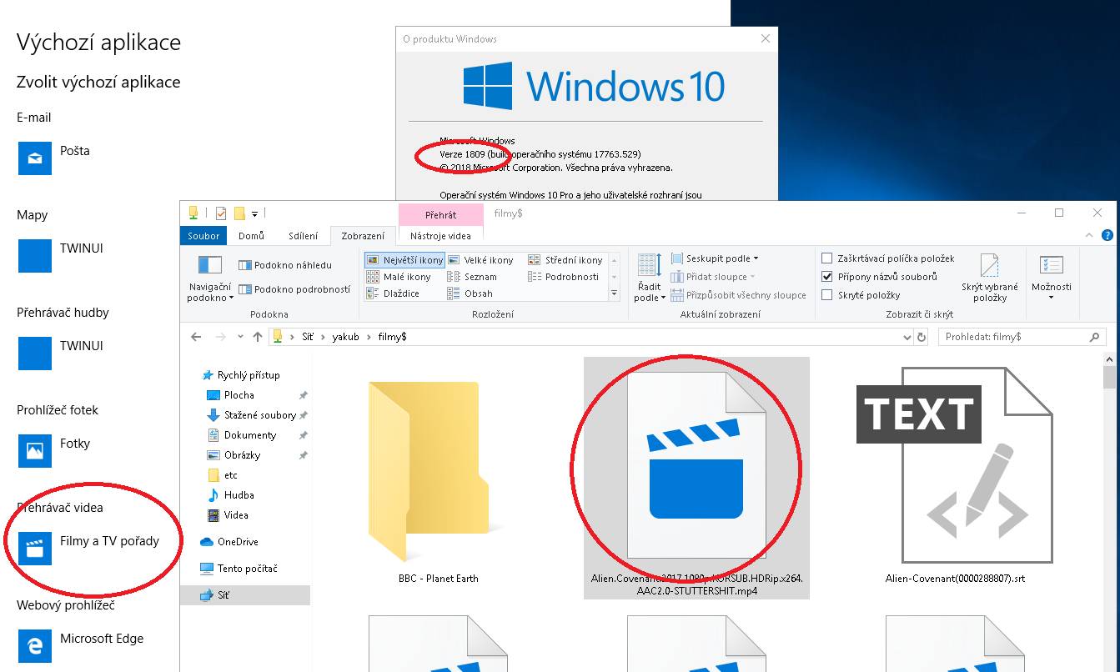Select Střední ikony layout

pyautogui.click(x=565, y=260)
